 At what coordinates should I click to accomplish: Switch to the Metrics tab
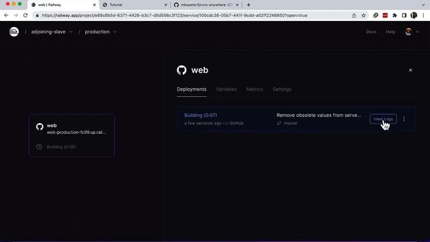click(255, 89)
